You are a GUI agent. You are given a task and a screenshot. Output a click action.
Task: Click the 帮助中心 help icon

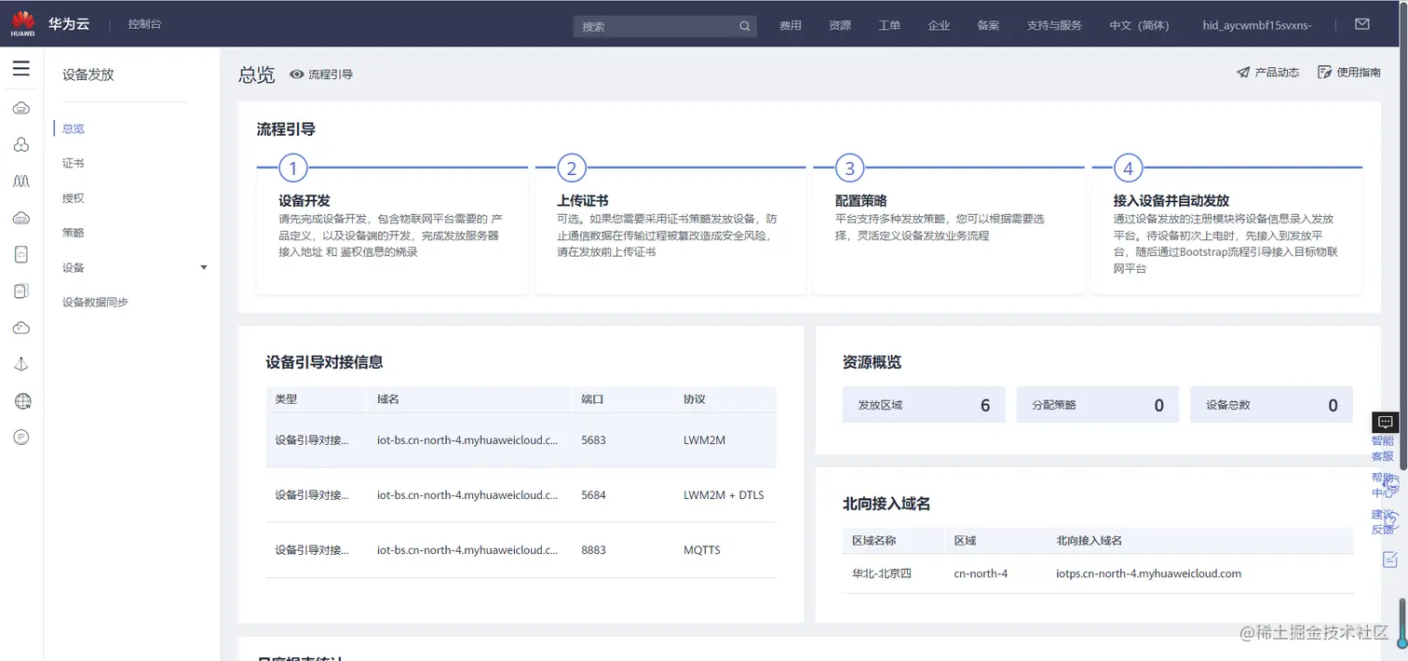click(x=1385, y=484)
